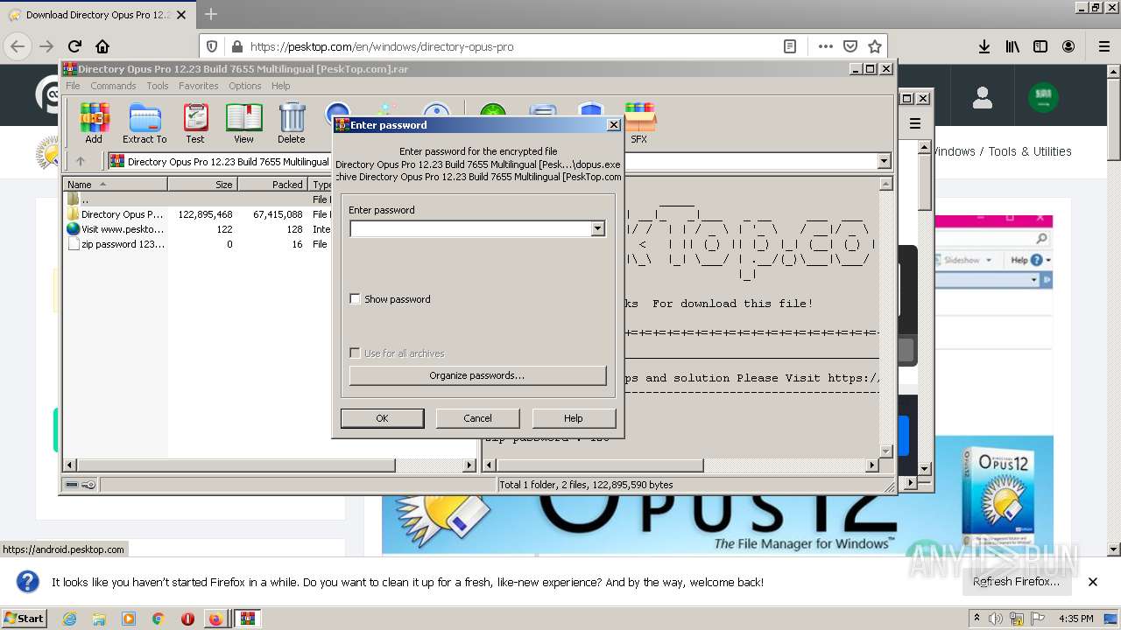
Task: Go to Firefox home page
Action: [102, 46]
